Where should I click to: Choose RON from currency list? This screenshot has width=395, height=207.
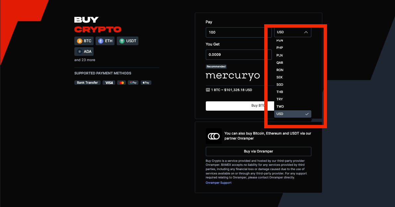[292, 70]
